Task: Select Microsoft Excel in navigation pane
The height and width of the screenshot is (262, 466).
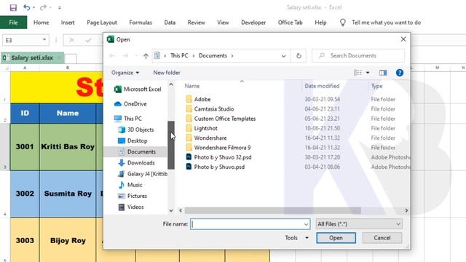Action: click(x=138, y=89)
